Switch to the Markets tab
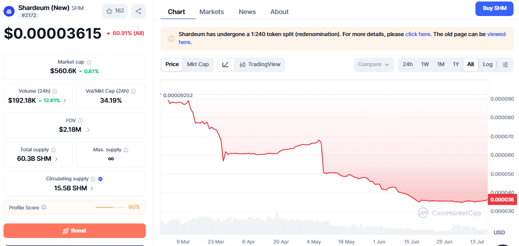The height and width of the screenshot is (246, 519). pos(211,12)
